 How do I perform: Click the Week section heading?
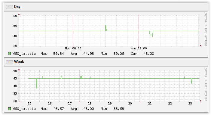tap(19, 62)
